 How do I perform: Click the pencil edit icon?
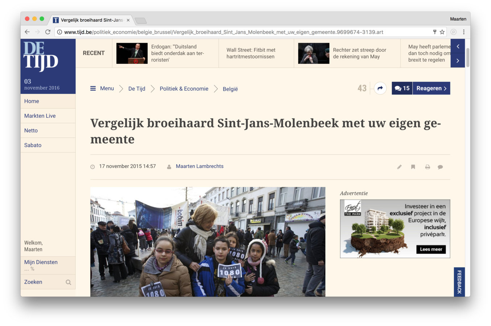point(399,167)
